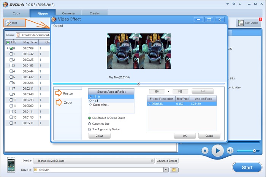
Task: Check title 14 checkbox
Action: [11, 123]
